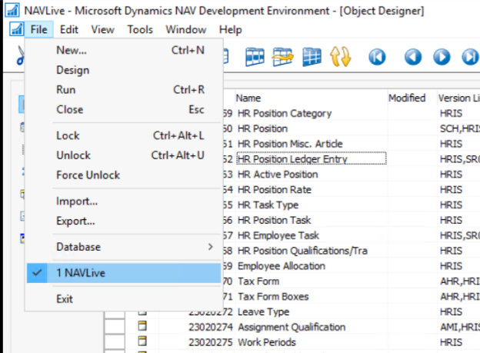Select the HR Position row

tap(312, 128)
